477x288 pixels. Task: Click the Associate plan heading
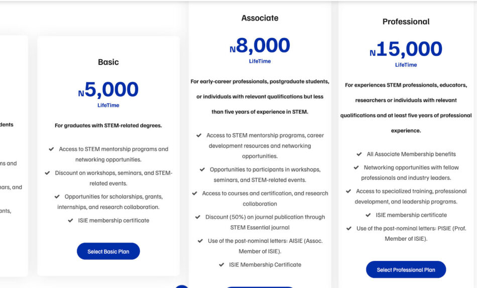tap(260, 18)
